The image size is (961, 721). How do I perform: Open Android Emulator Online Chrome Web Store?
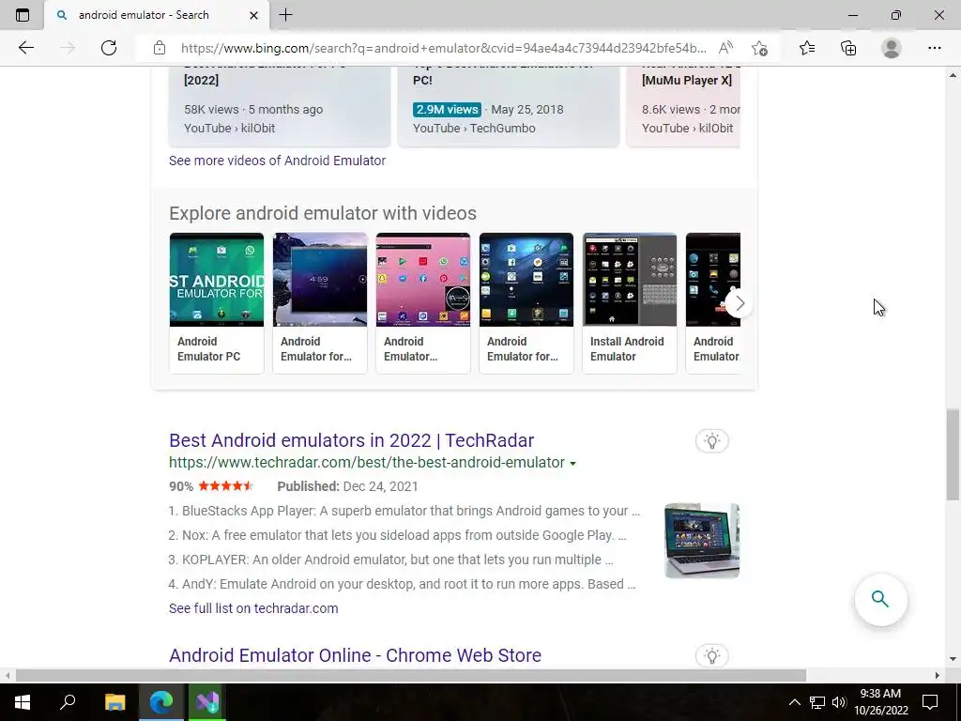(x=355, y=655)
